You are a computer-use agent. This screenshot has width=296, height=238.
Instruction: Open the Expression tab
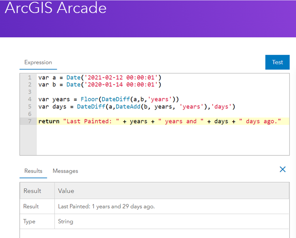coord(38,62)
